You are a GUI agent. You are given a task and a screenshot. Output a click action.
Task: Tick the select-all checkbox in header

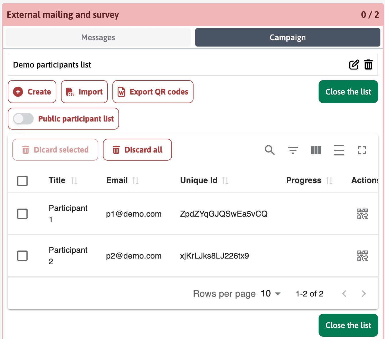click(x=22, y=181)
